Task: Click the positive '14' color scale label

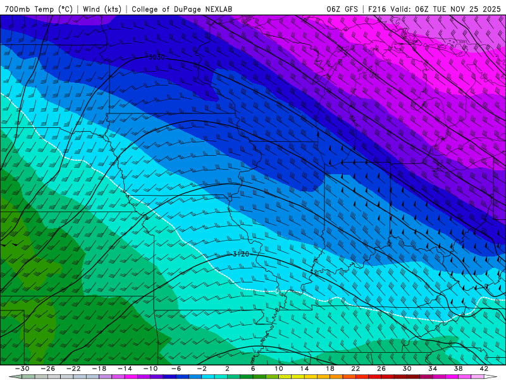Action: pos(304,369)
